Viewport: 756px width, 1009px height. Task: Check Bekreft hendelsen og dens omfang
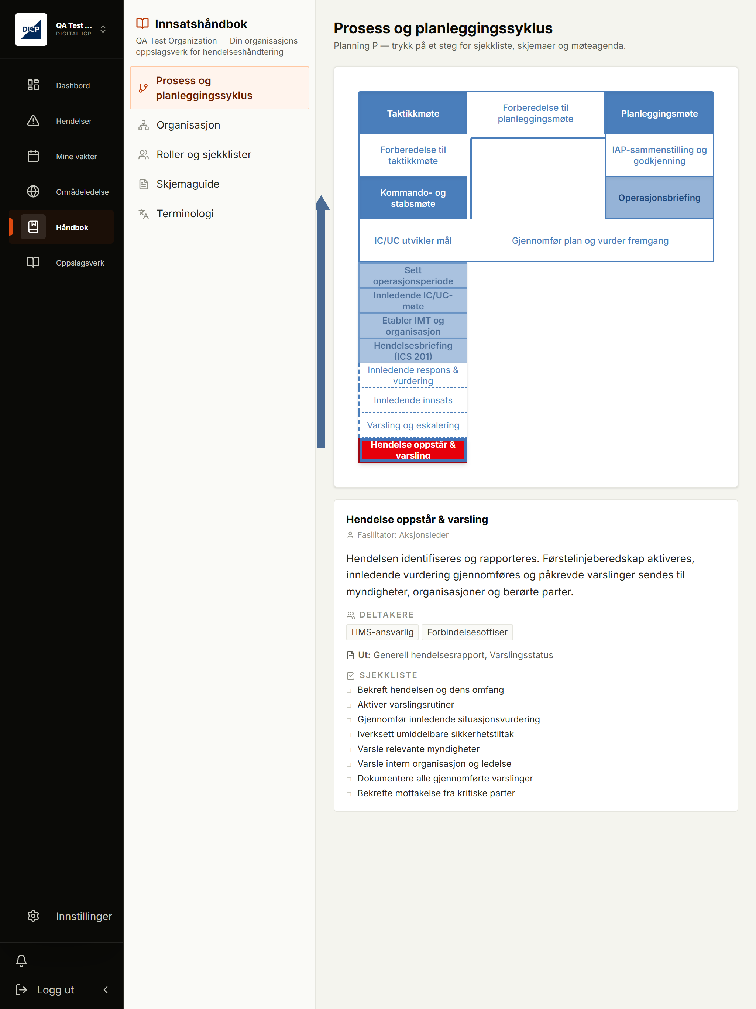tap(349, 691)
